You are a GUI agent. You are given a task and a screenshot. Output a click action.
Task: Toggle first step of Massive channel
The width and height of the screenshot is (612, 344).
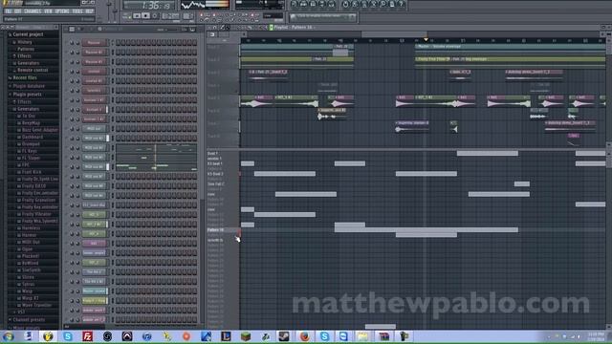click(x=118, y=43)
